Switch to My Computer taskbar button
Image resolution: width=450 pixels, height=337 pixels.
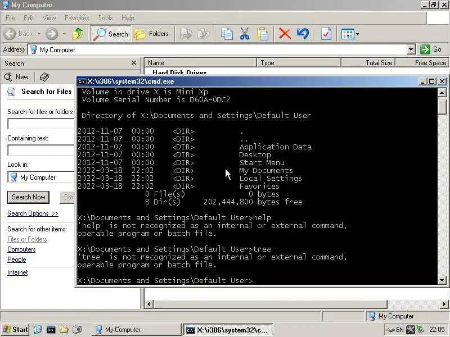click(x=136, y=330)
